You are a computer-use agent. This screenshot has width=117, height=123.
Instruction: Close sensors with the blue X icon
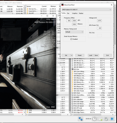[112, 119]
